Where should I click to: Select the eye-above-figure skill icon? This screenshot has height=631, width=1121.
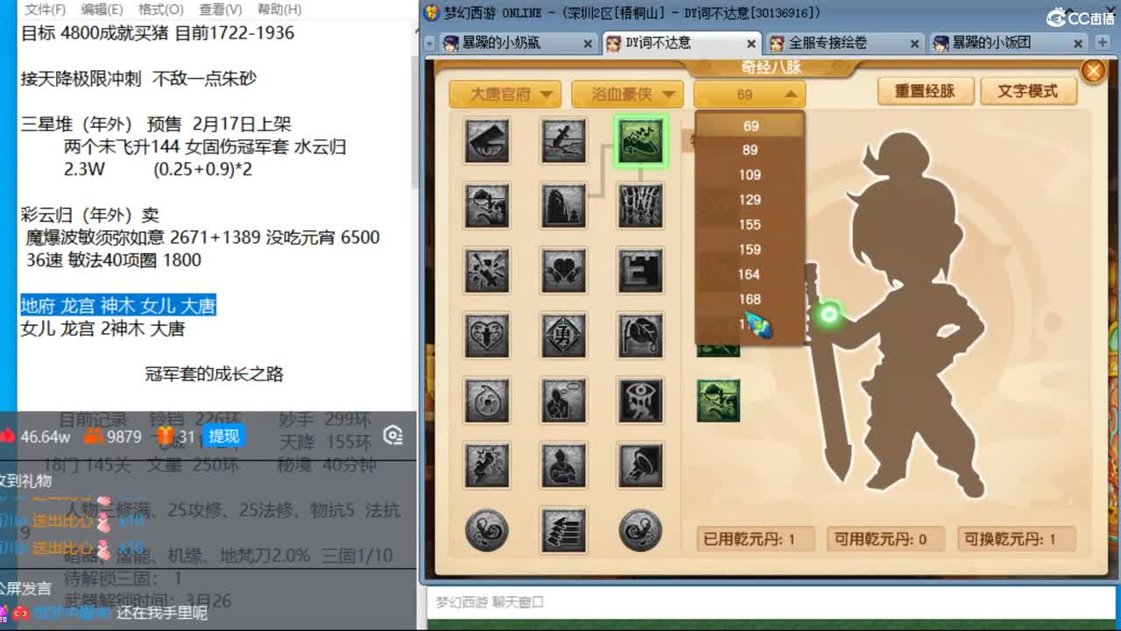click(x=641, y=400)
